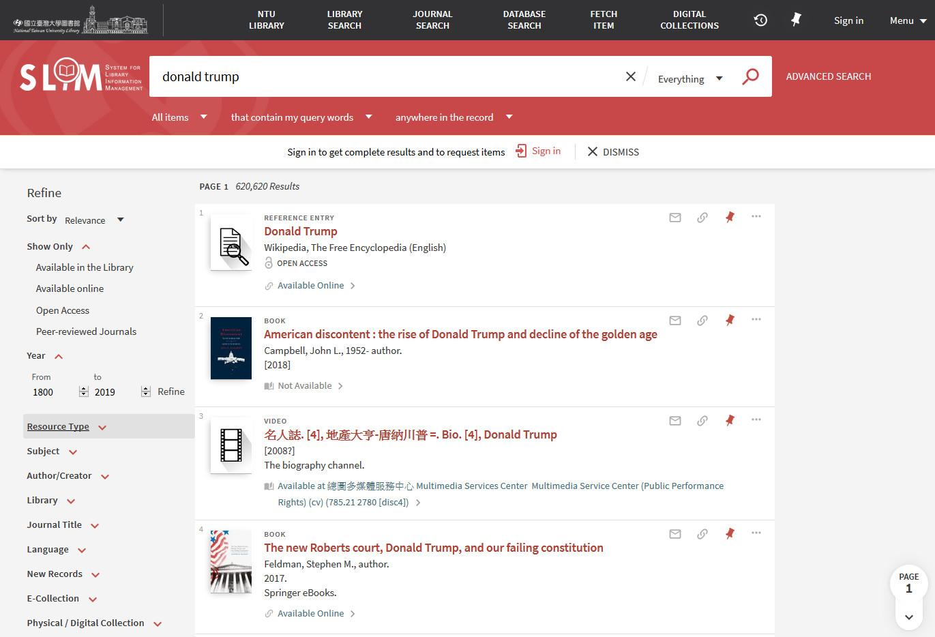Image resolution: width=935 pixels, height=637 pixels.
Task: Open NTU Library menu item
Action: 267,20
